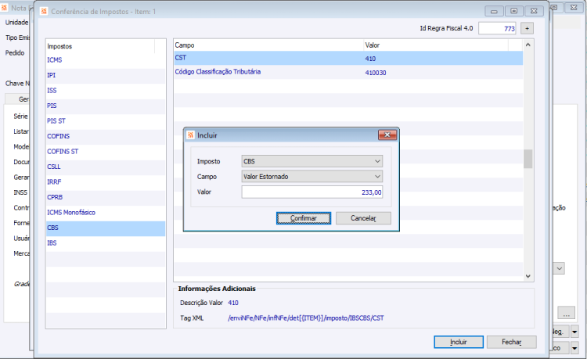Click the 410 value in the CST row
The image size is (587, 359).
point(370,59)
